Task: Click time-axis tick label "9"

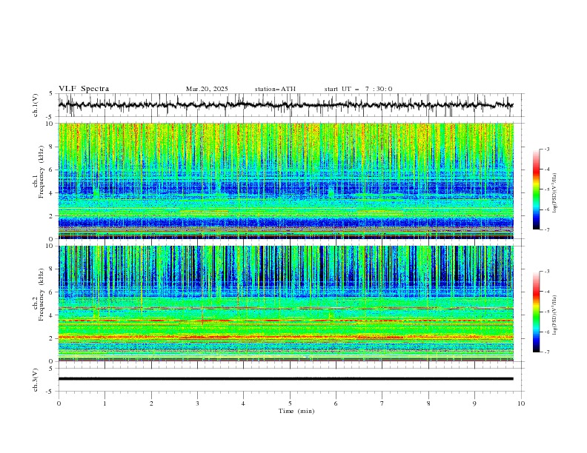Action: point(474,403)
